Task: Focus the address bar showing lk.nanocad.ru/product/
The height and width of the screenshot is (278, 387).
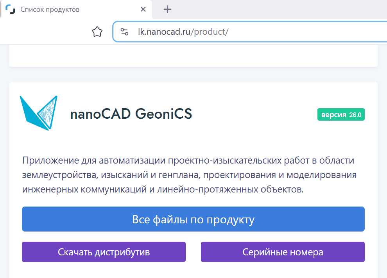Action: (274, 32)
